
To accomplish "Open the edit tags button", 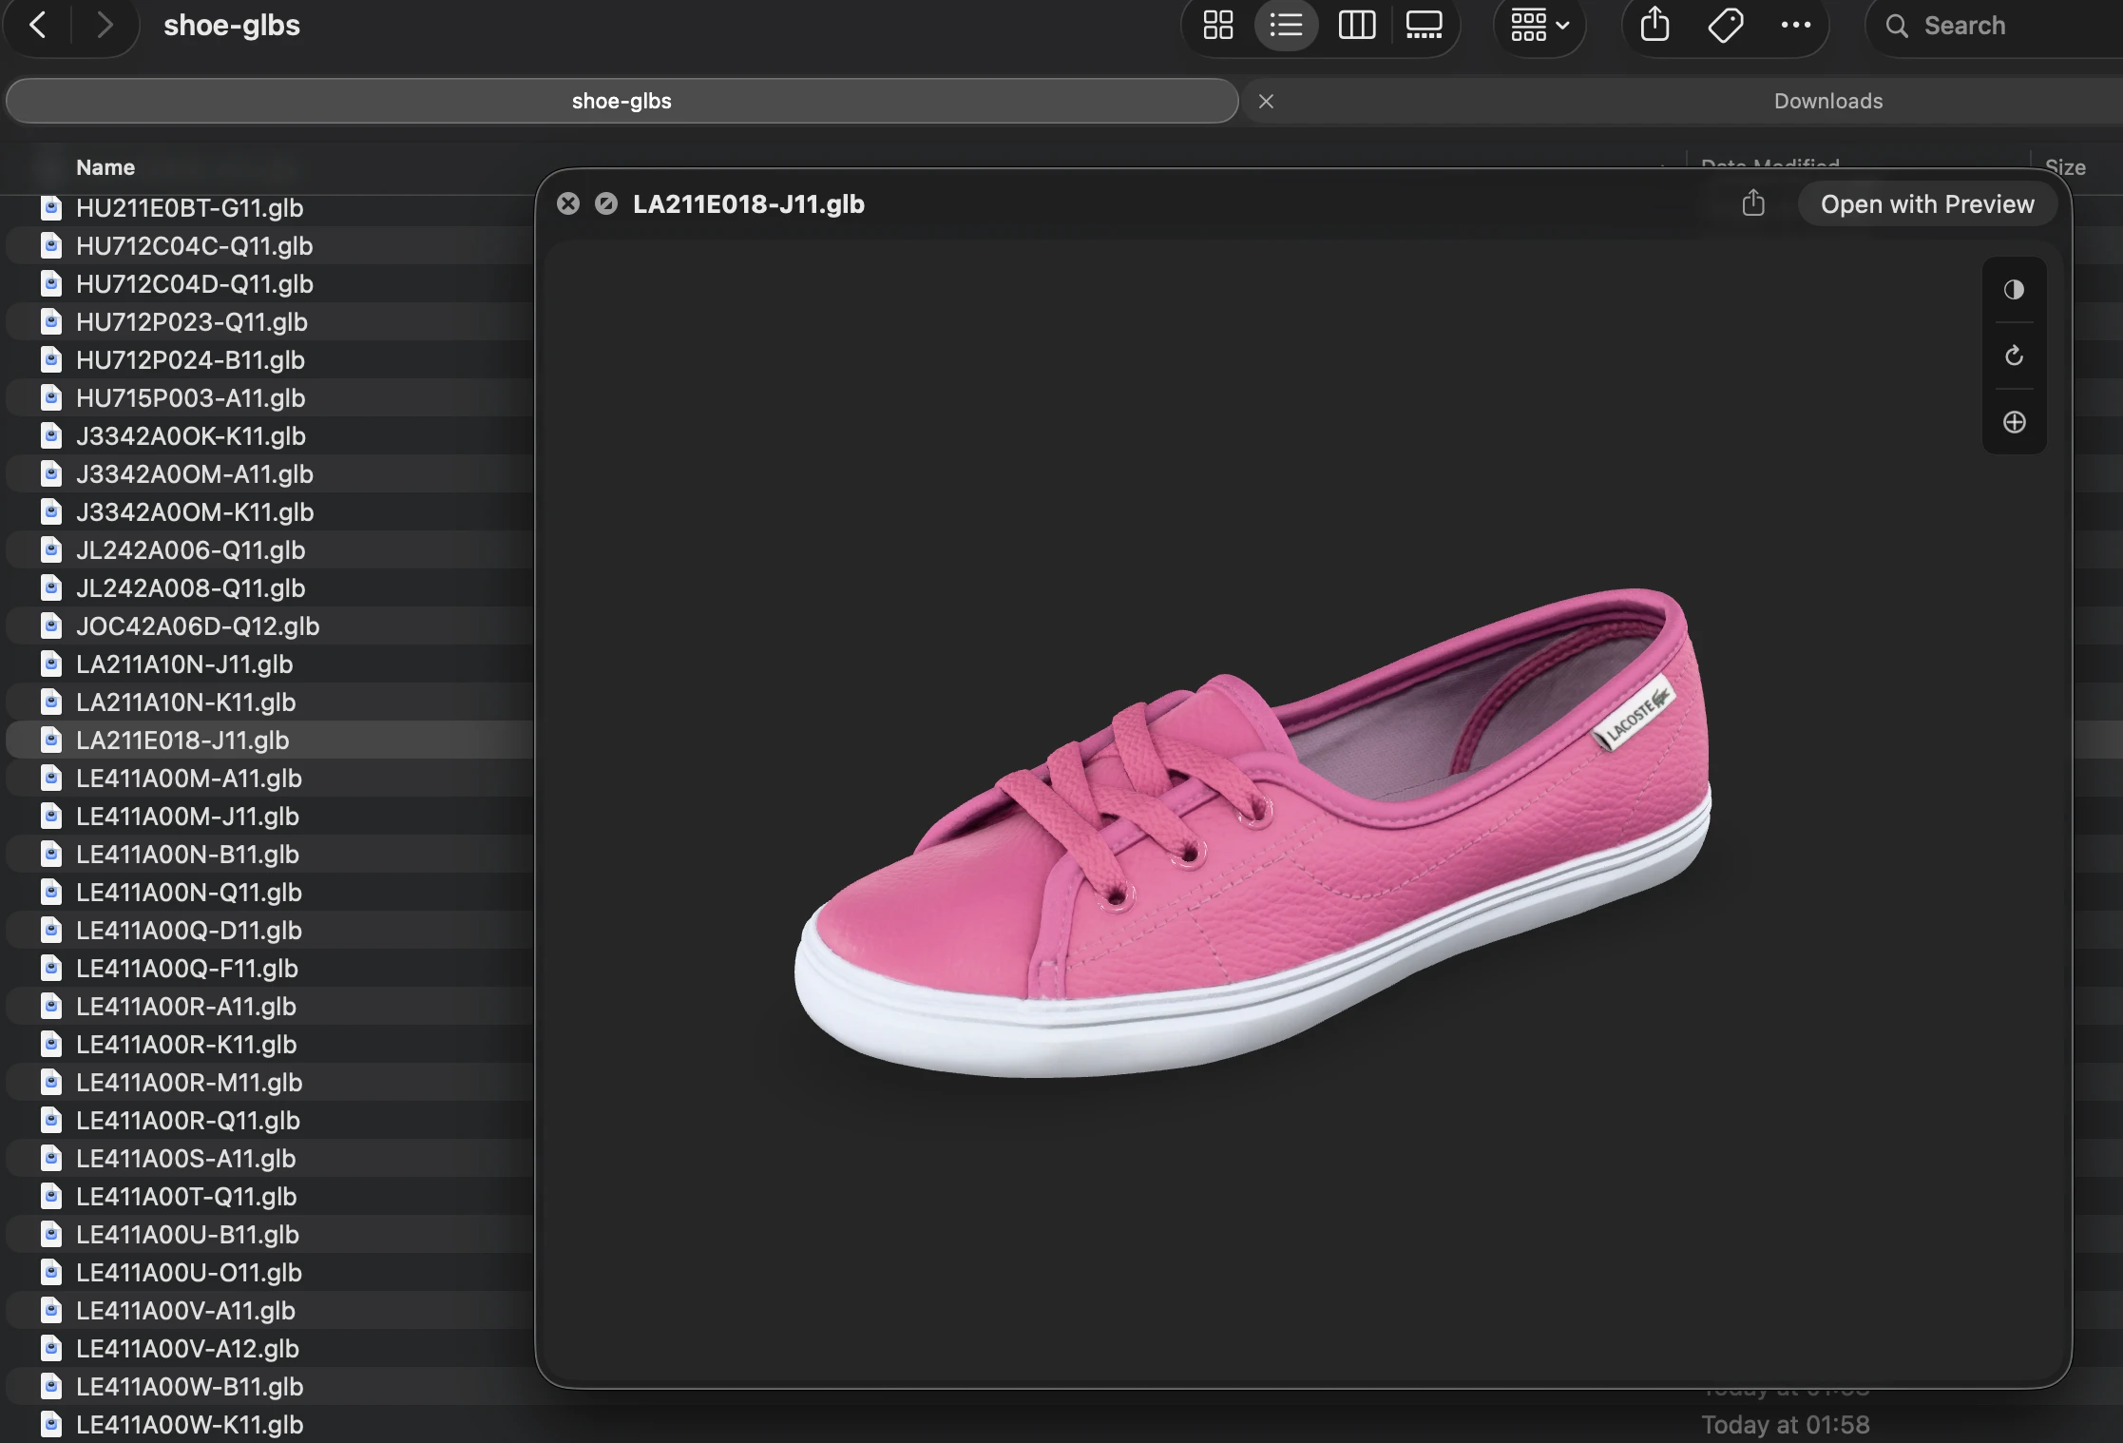I will 1725,26.
